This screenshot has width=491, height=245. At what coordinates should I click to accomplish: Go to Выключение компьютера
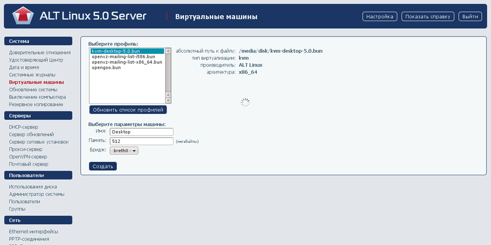[x=37, y=97]
